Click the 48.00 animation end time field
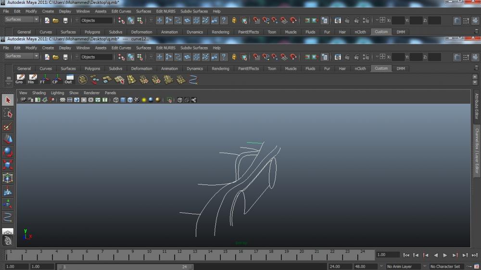This screenshot has width=481, height=270. click(365, 267)
